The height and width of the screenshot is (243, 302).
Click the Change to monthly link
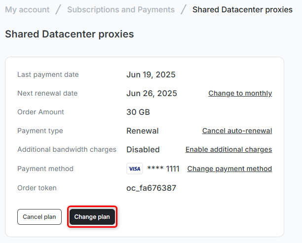(x=240, y=93)
